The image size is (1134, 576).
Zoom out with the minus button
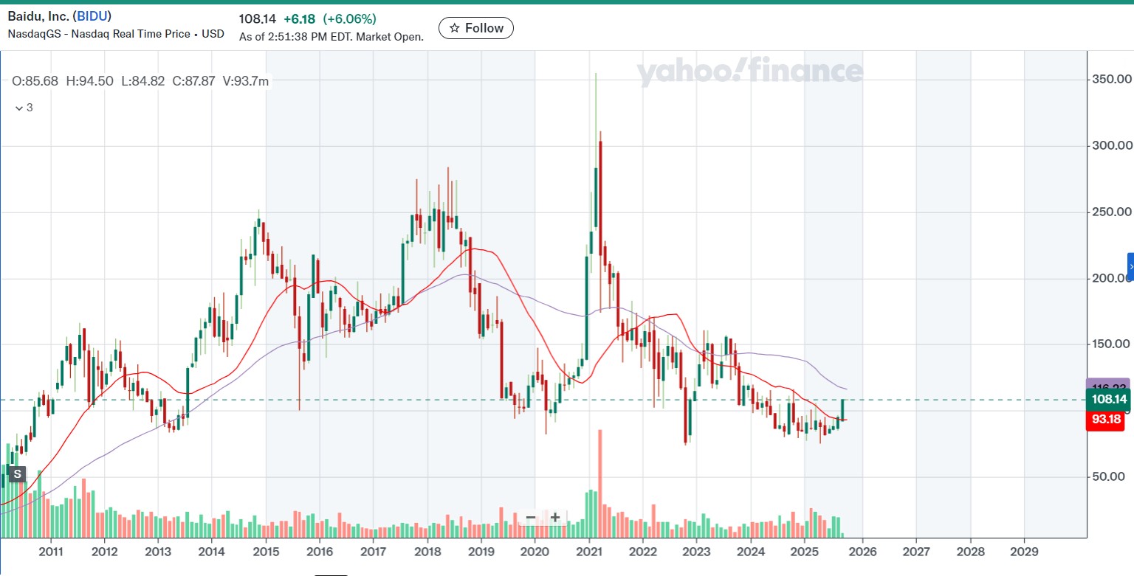[530, 517]
